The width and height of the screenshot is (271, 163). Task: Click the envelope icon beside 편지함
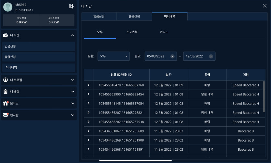tap(6, 115)
